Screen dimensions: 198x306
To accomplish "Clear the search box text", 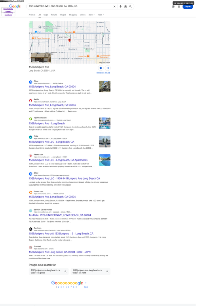I will (114, 6).
